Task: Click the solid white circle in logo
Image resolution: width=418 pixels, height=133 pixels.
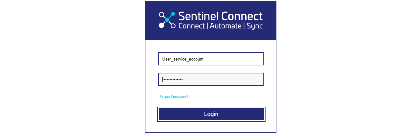Action: pos(161,26)
